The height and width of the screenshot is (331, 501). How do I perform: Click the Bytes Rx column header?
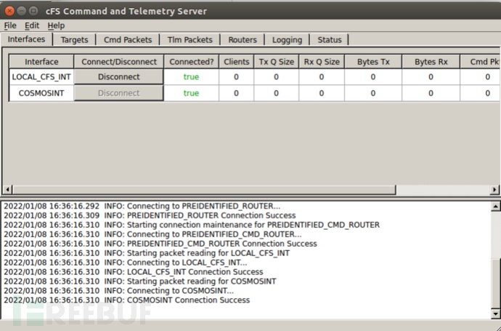click(431, 62)
